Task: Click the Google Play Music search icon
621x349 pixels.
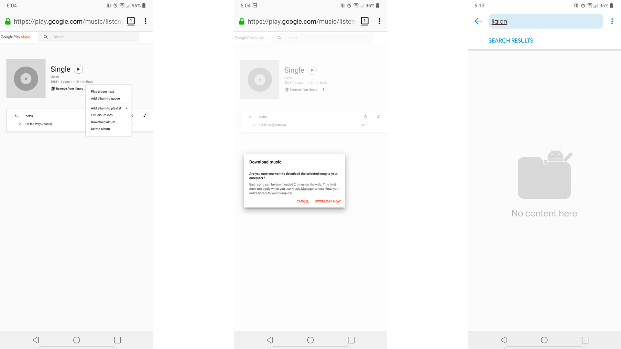Action: pos(45,37)
